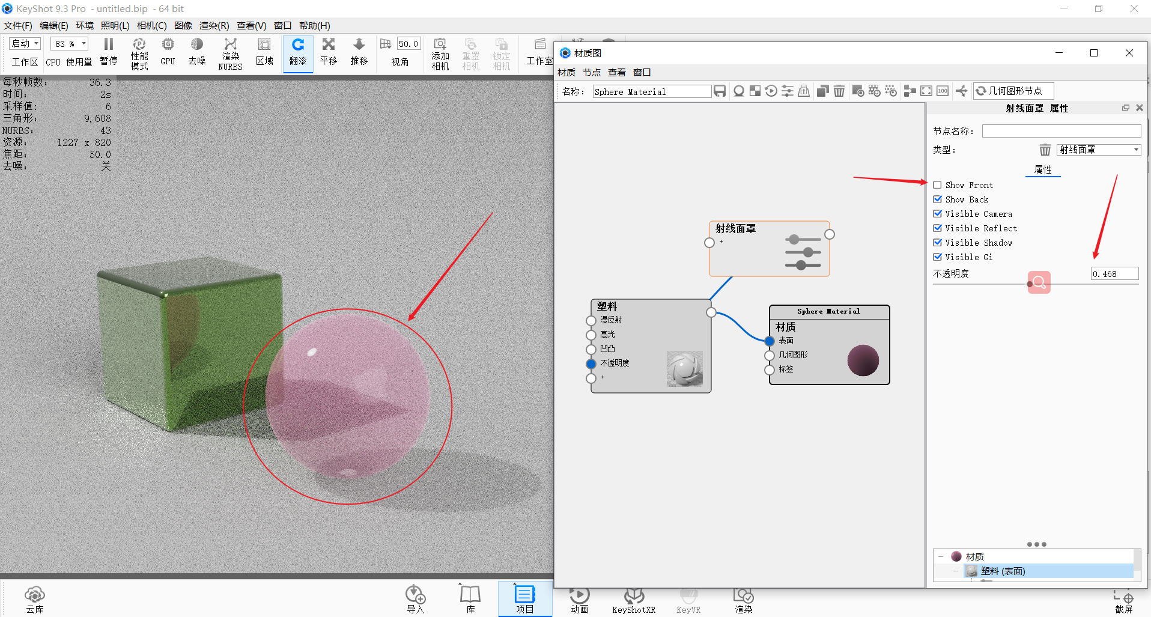Click the 添加相机 add camera icon
The height and width of the screenshot is (617, 1151).
click(x=440, y=44)
